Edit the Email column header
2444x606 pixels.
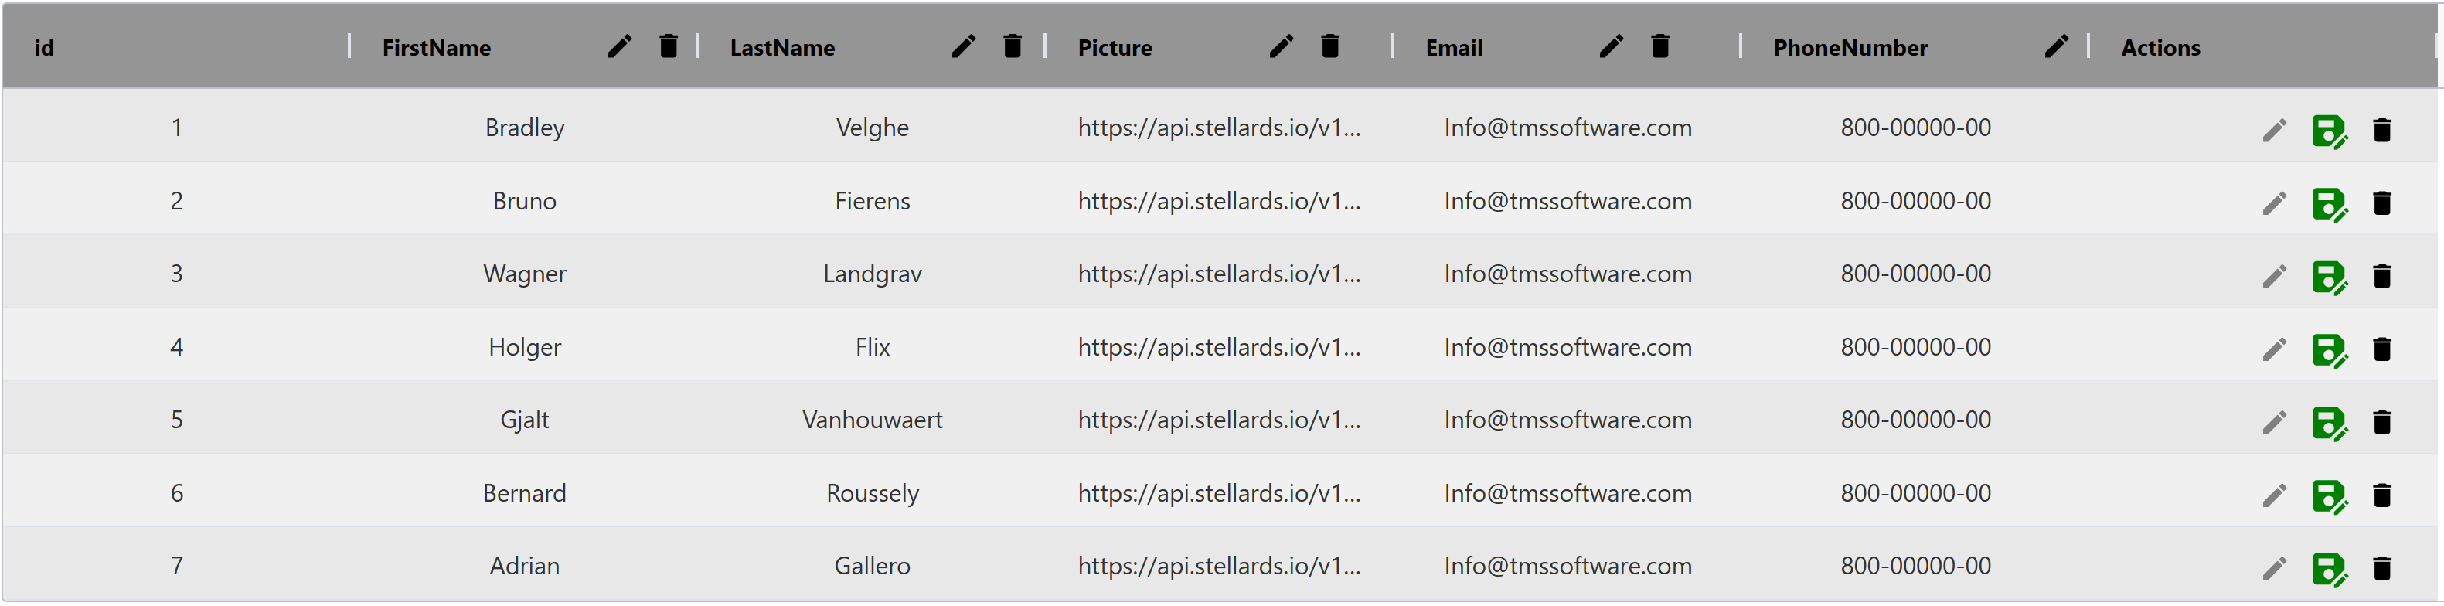tap(1610, 46)
